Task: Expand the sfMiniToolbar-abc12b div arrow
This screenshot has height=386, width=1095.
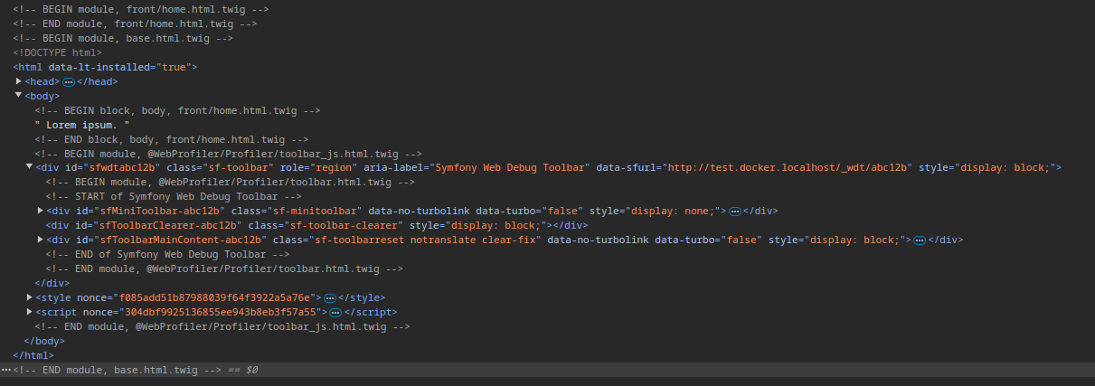Action: coord(41,210)
